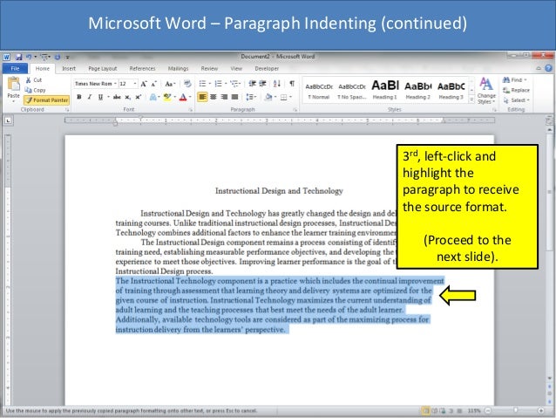
Task: Click the Repeat icon in quick access toolbar
Action: point(58,57)
